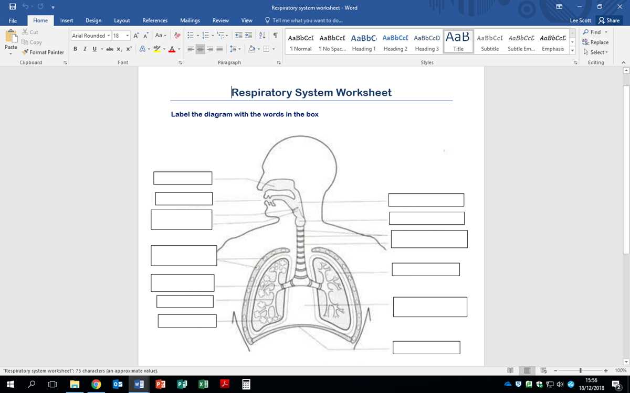Open the font name dropdown Arial Rounded
630x393 pixels.
coord(109,36)
